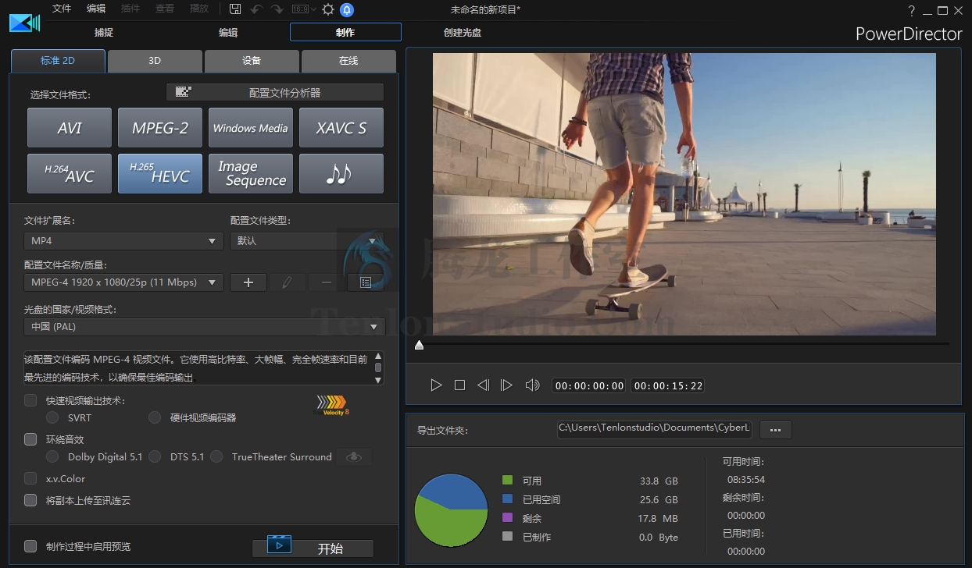Click the 开始 start button

point(313,548)
